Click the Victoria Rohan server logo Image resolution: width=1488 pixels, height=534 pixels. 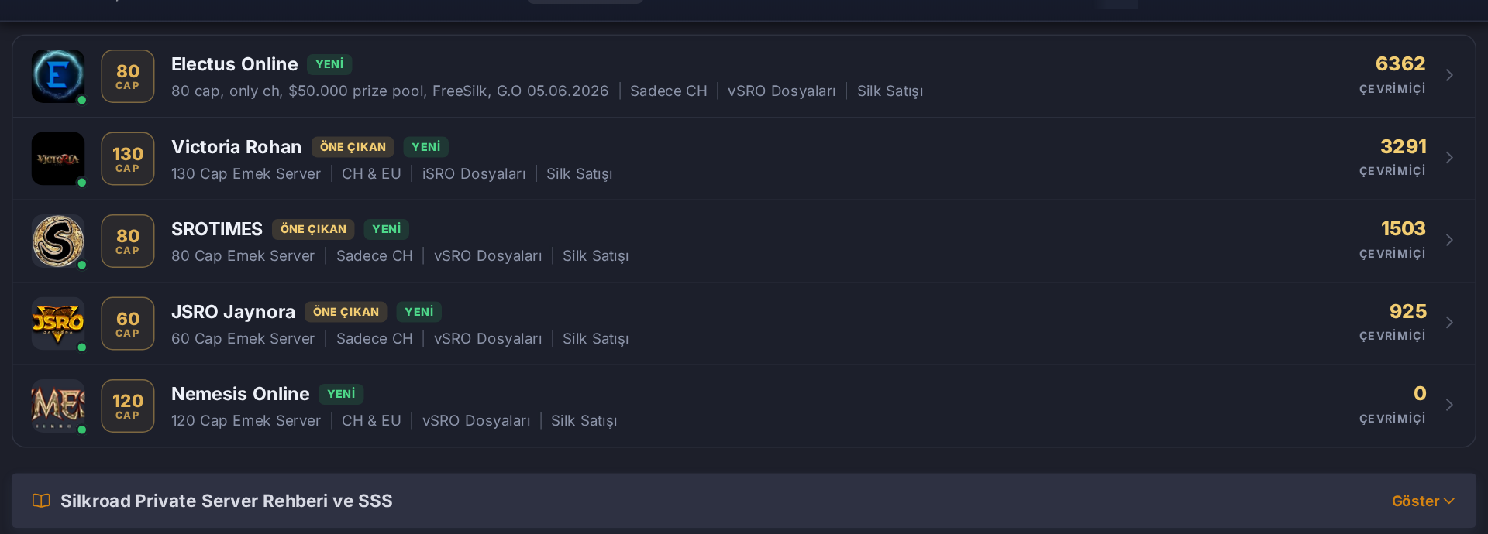pyautogui.click(x=58, y=159)
